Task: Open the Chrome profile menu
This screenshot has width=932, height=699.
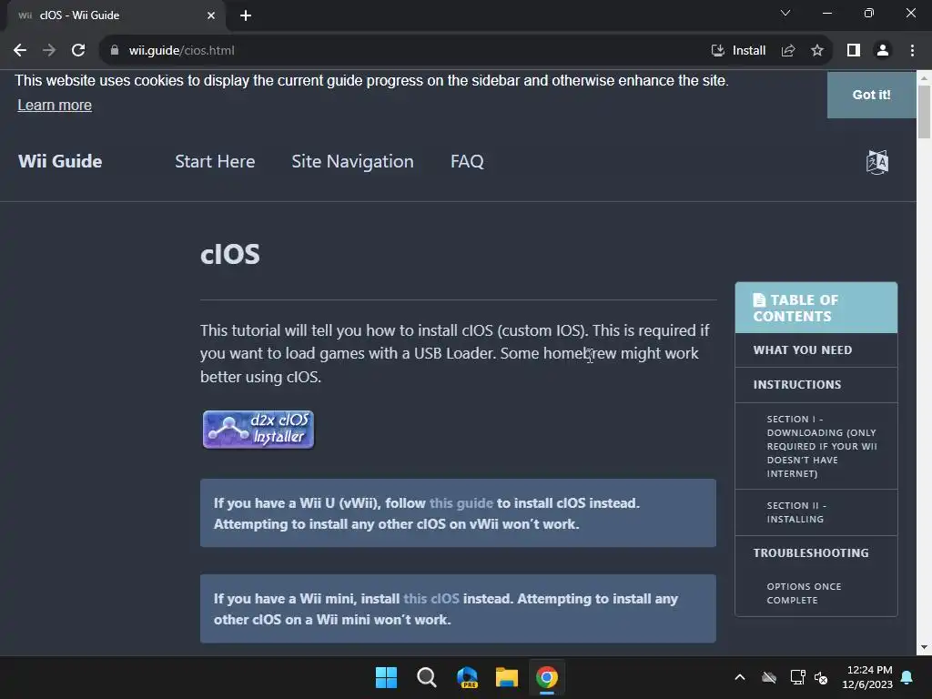Action: coord(883,51)
